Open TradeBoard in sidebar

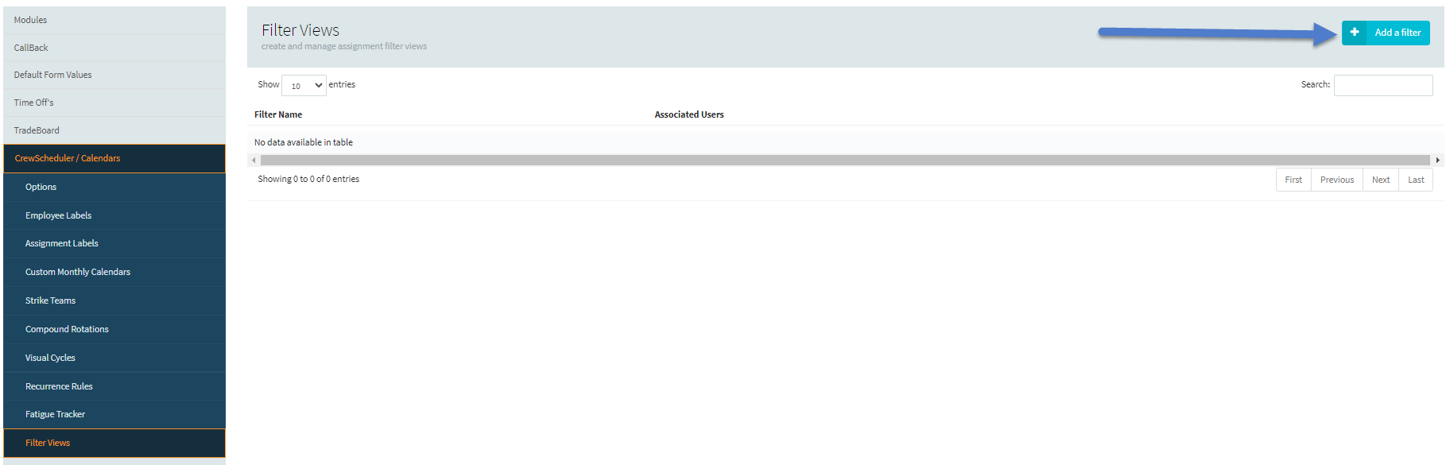[x=114, y=130]
